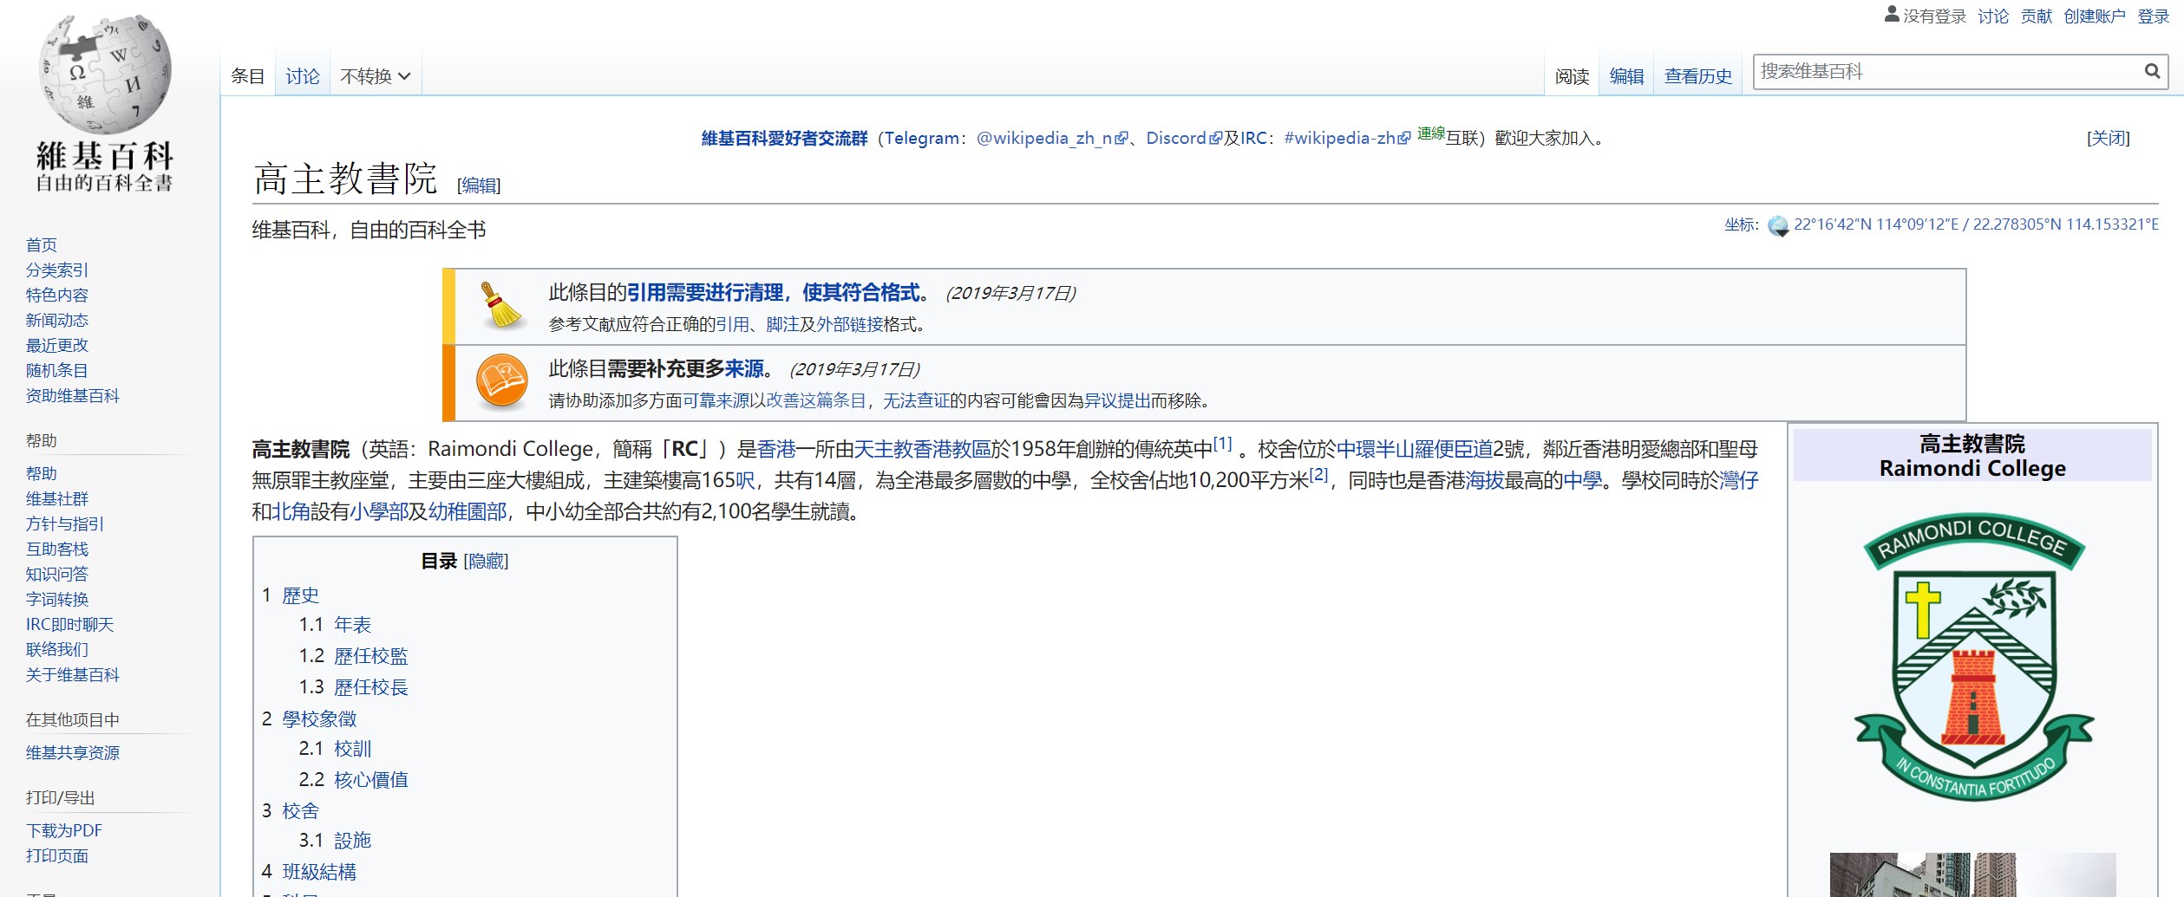Select the 阅读 tab
2184x897 pixels.
pos(1572,76)
